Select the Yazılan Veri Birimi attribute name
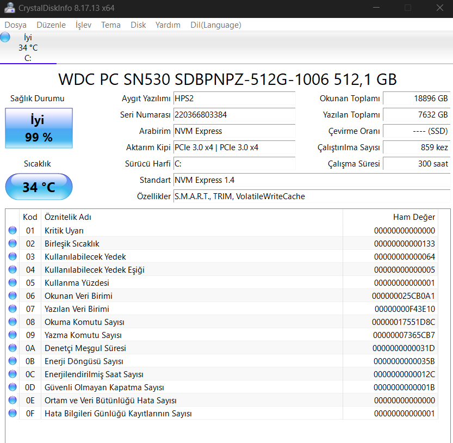Screen dimensions: 453x443 [77, 309]
